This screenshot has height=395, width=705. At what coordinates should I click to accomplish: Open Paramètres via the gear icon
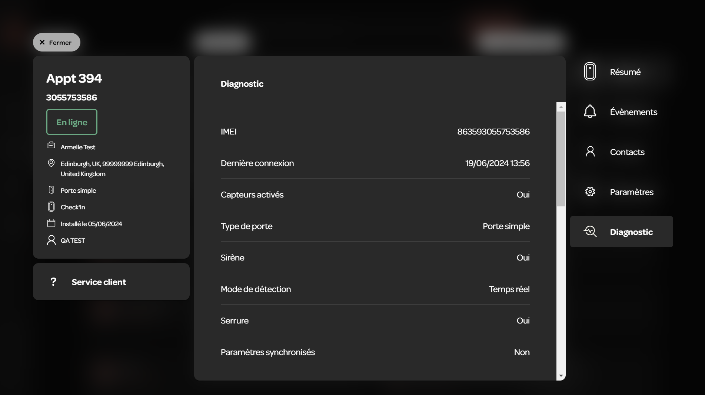pos(590,192)
